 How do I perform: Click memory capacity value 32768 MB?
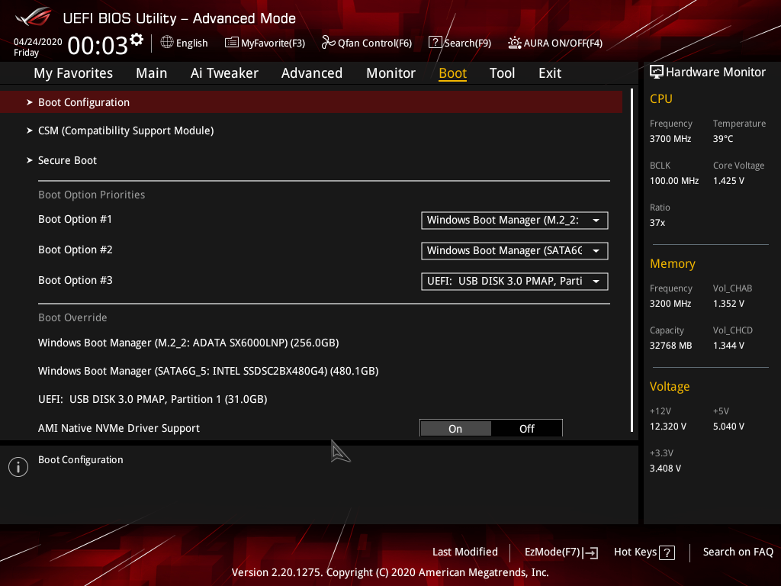[x=670, y=346]
